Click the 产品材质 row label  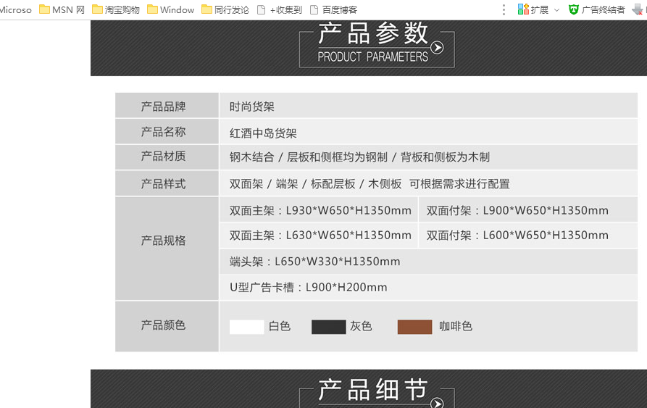pyautogui.click(x=164, y=156)
